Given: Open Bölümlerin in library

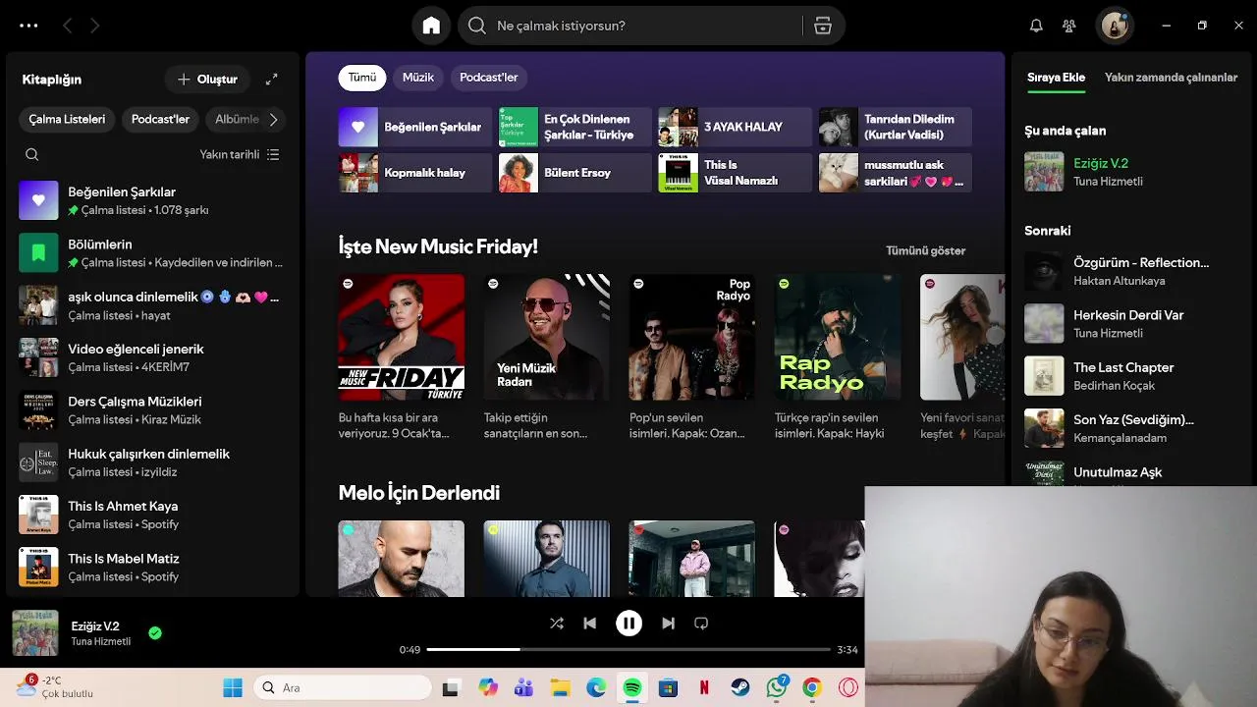Looking at the screenshot, I should tap(152, 252).
